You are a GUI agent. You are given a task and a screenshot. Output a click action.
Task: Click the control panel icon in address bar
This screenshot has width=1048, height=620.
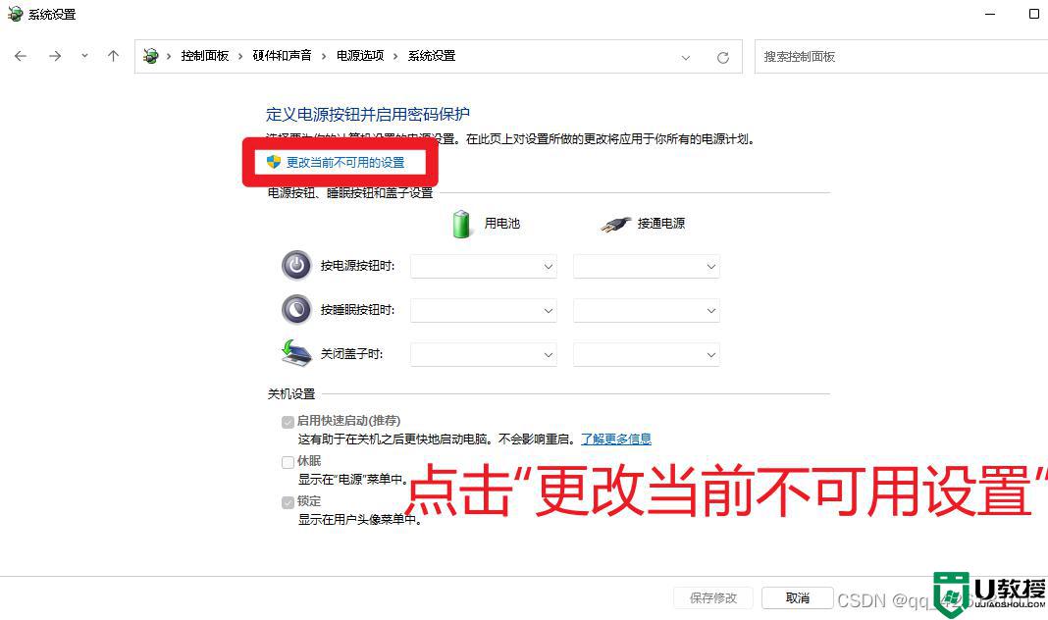[151, 56]
